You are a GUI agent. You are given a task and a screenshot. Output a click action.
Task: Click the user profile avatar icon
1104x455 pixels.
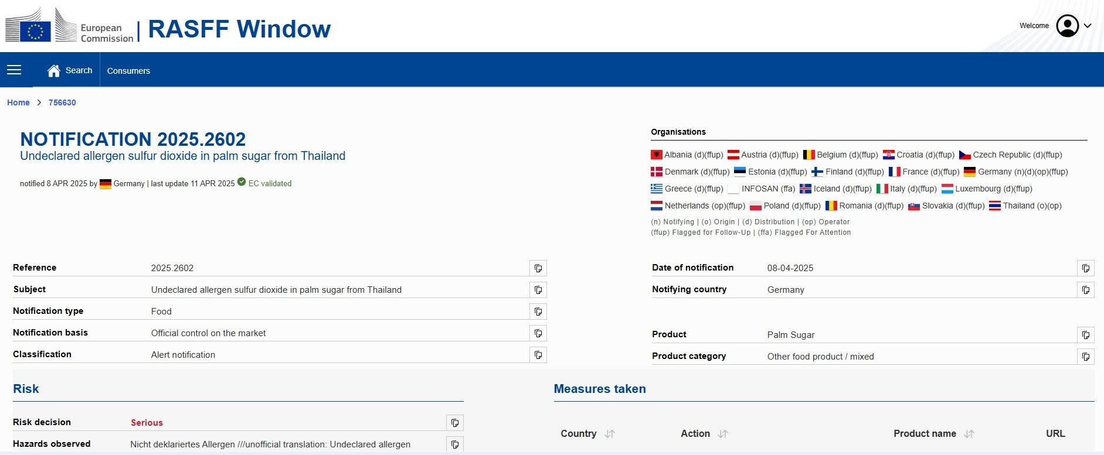coord(1067,26)
